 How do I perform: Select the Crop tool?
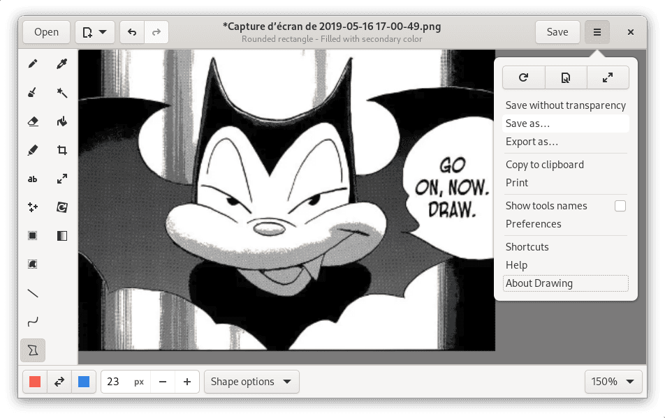pyautogui.click(x=62, y=150)
